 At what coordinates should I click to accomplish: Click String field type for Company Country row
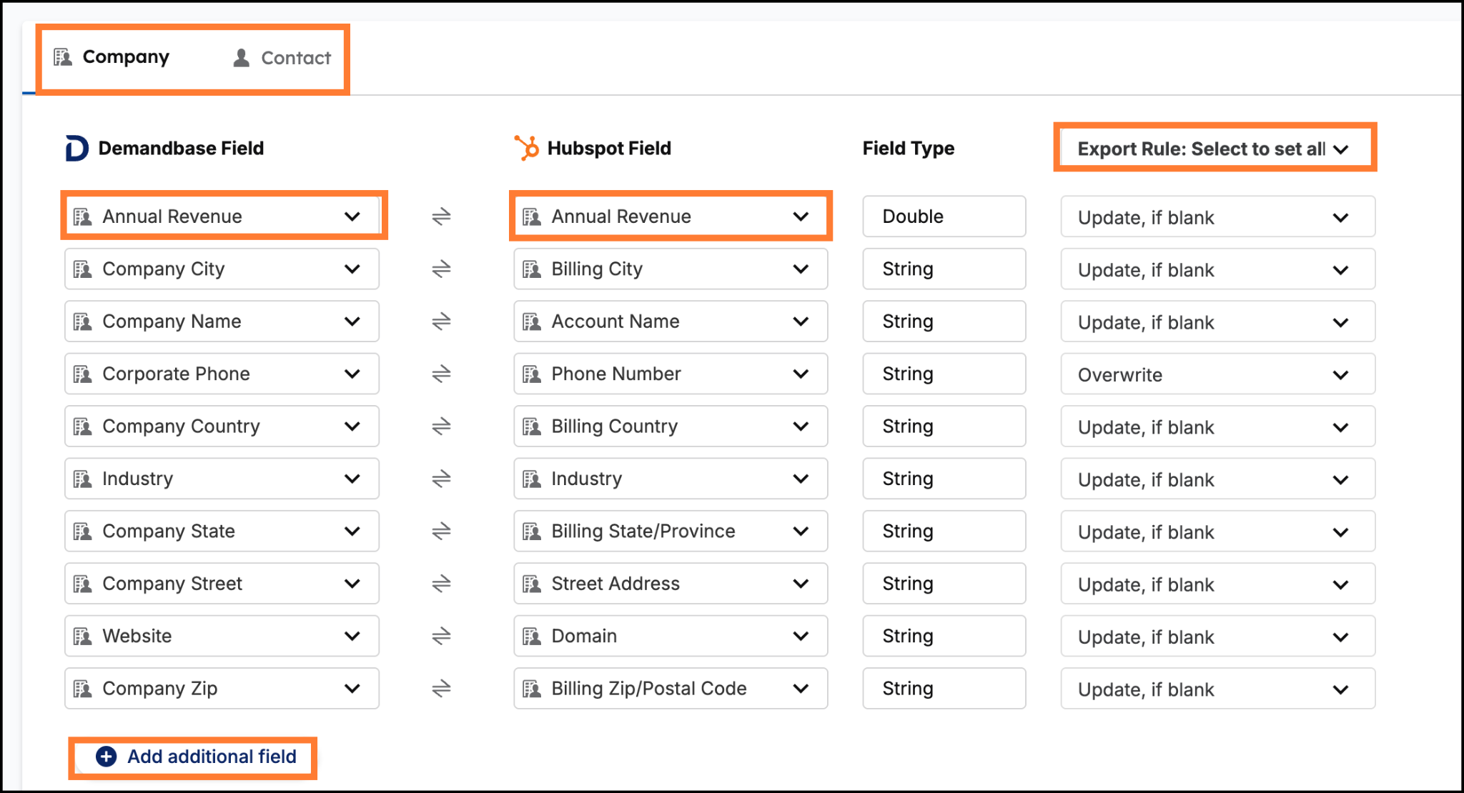pyautogui.click(x=944, y=427)
